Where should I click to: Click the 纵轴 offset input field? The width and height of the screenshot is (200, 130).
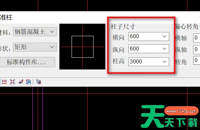[x=197, y=49]
